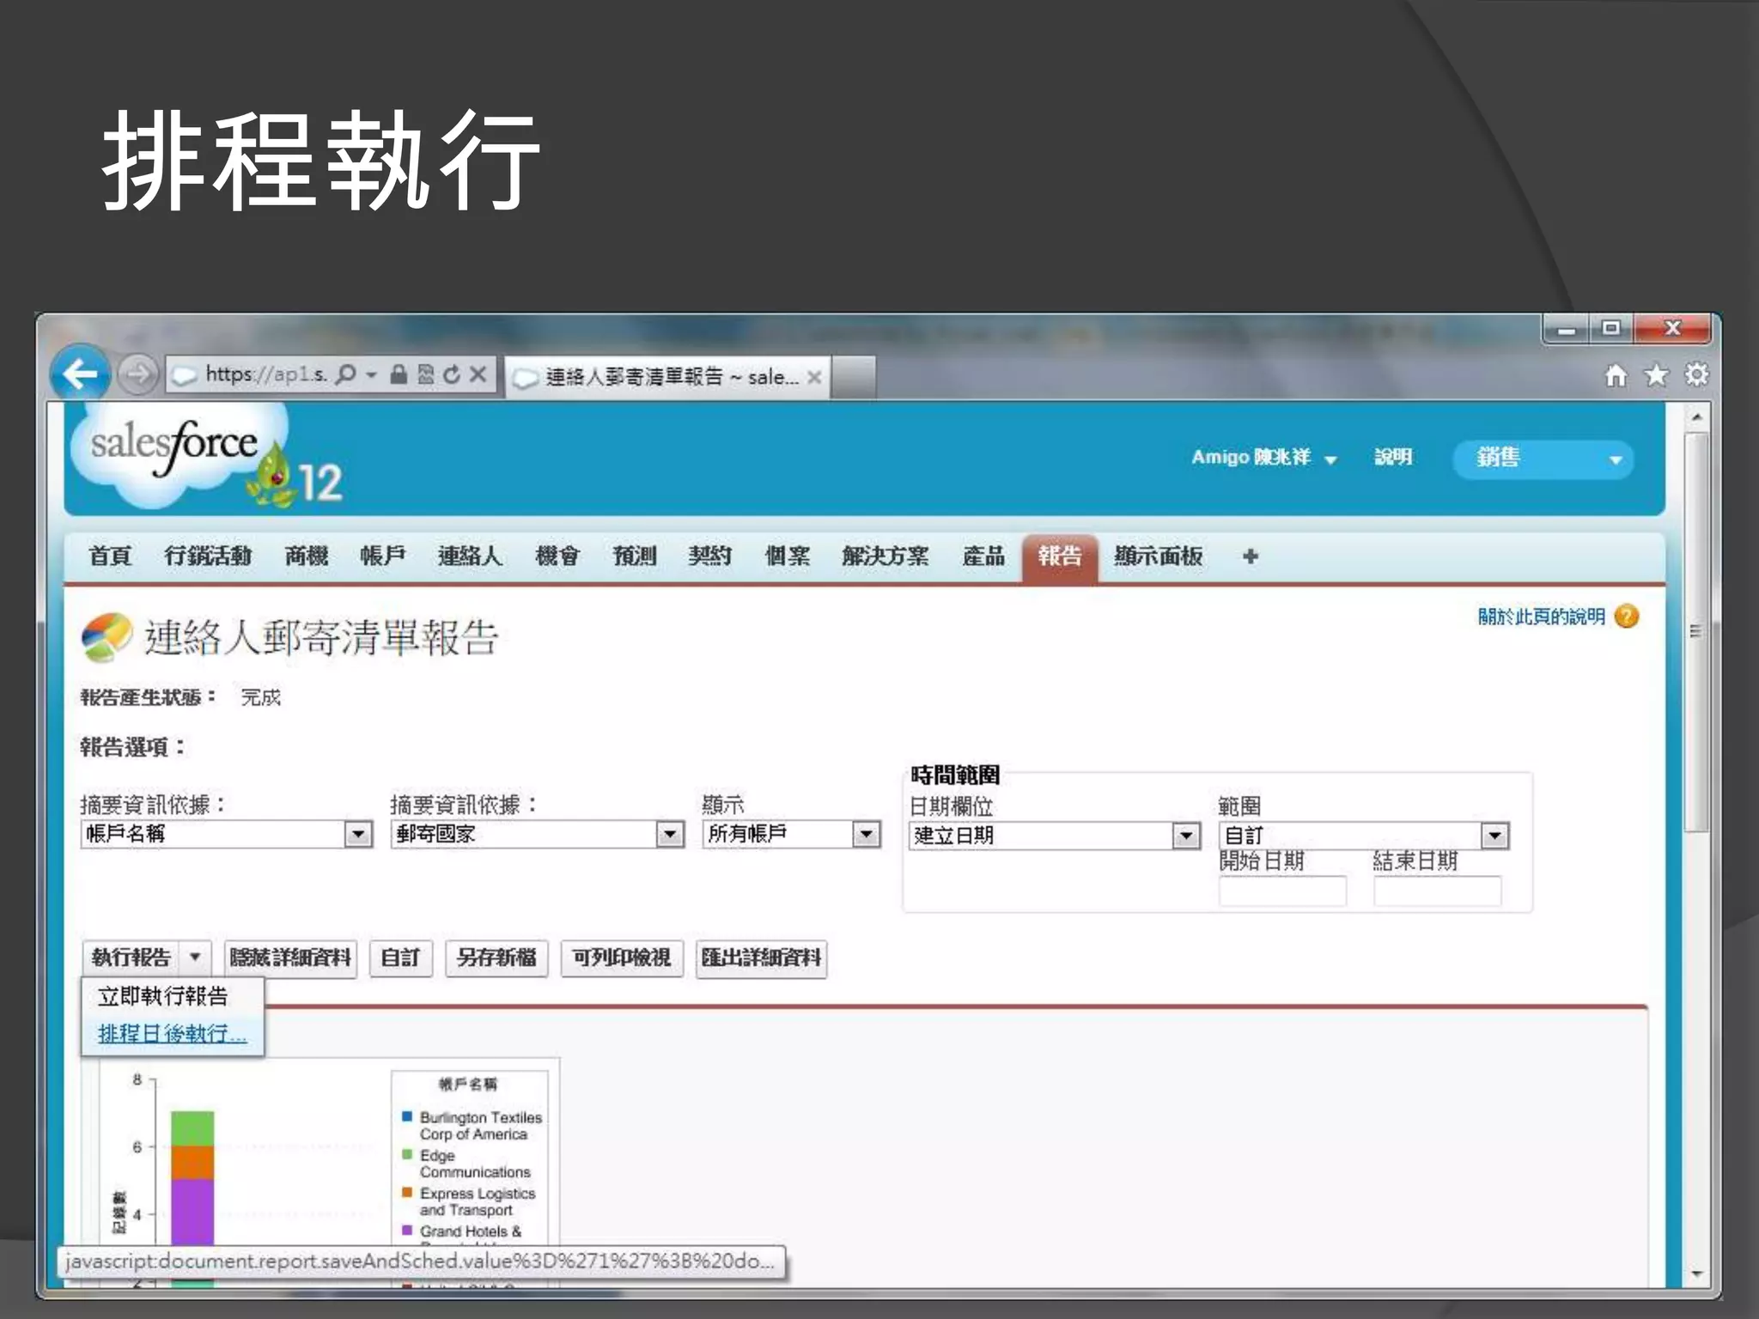The width and height of the screenshot is (1759, 1319).
Task: Expand the 郵寄國家 summary dropdown
Action: click(x=669, y=834)
